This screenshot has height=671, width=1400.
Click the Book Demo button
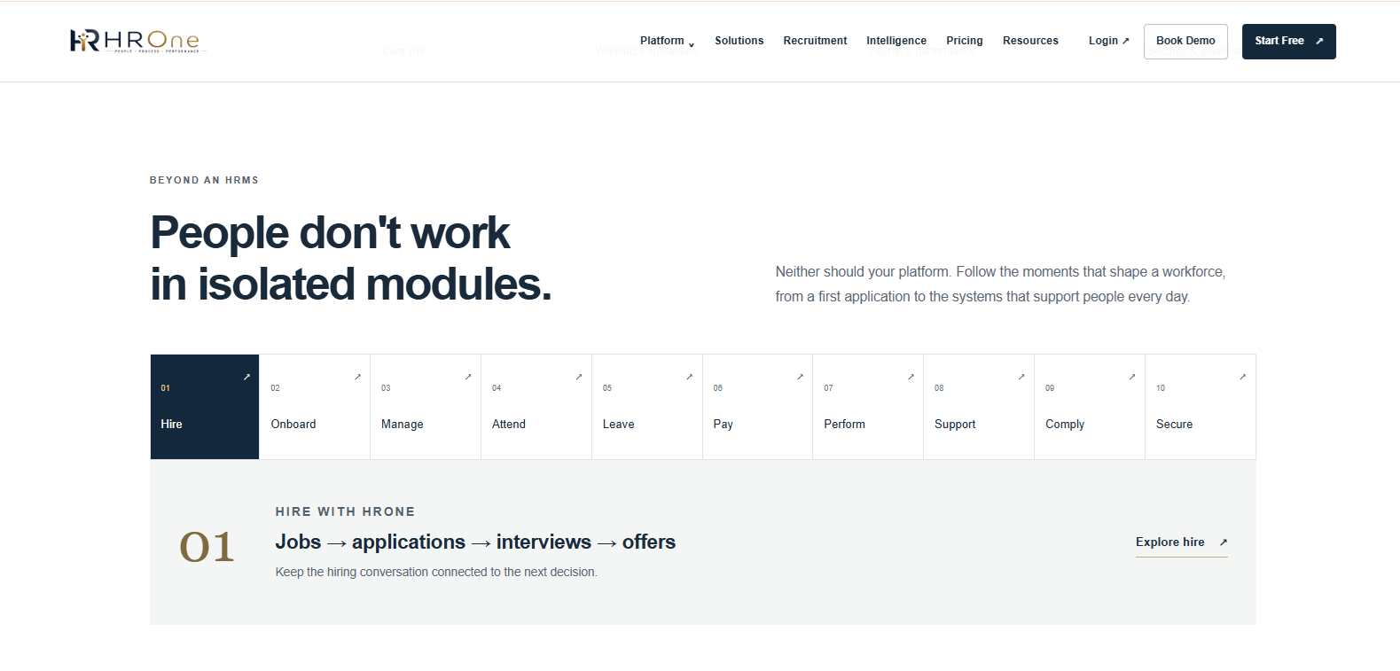pos(1185,42)
